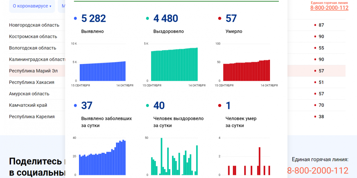Click the green dot next to 40
The height and width of the screenshot is (178, 357).
point(147,106)
